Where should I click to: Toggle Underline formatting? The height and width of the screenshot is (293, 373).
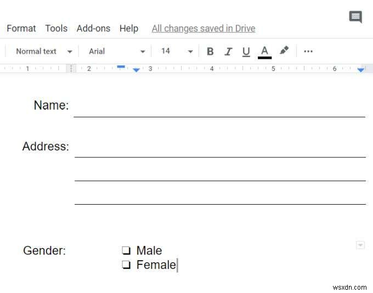[x=246, y=52]
